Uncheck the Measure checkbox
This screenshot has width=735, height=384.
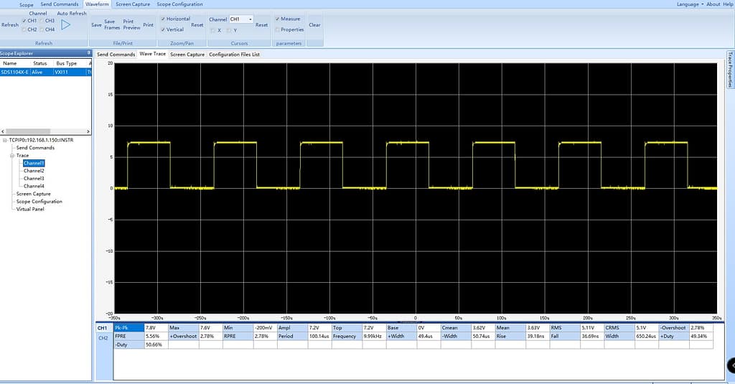(x=278, y=19)
